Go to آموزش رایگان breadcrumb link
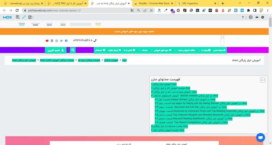272x145 pixels. (111, 60)
